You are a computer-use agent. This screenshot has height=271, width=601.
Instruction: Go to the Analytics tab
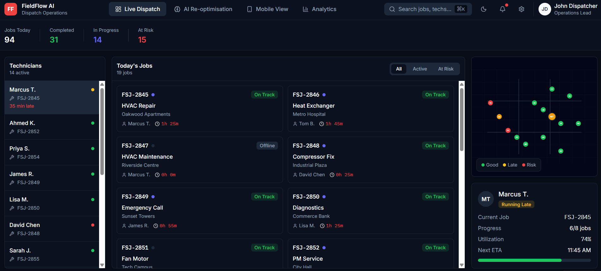(x=320, y=9)
